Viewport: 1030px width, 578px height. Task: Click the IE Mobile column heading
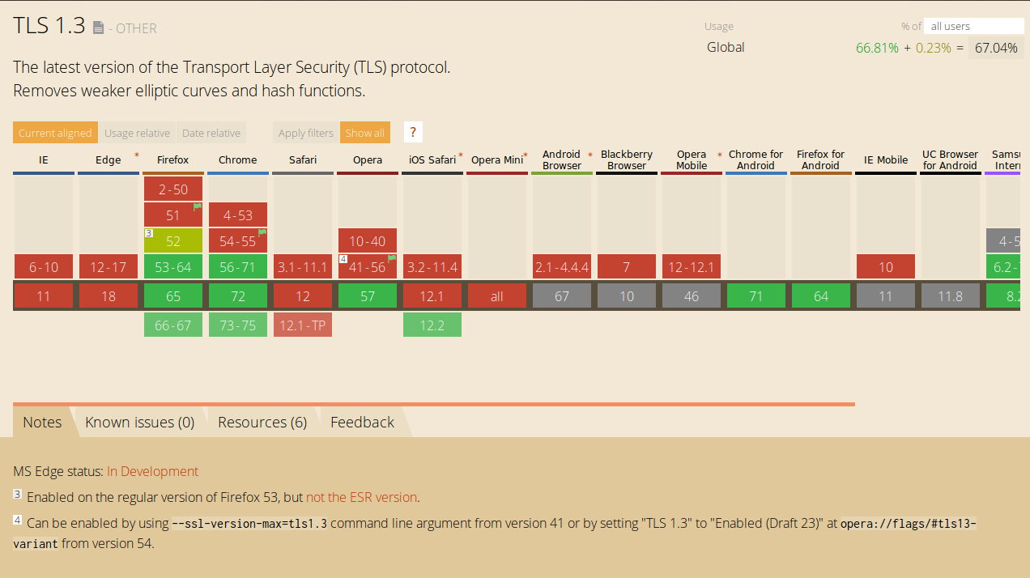coord(886,159)
